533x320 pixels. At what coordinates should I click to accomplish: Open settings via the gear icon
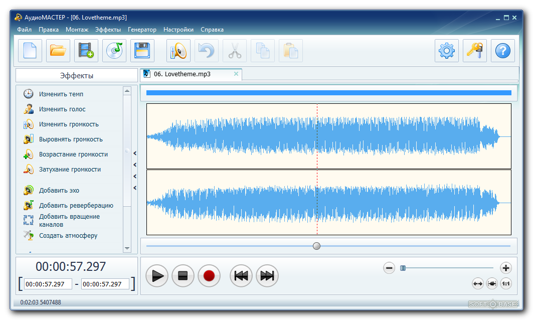point(447,51)
